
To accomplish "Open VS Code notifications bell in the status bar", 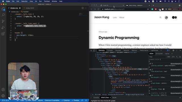I will pyautogui.click(x=86, y=100).
